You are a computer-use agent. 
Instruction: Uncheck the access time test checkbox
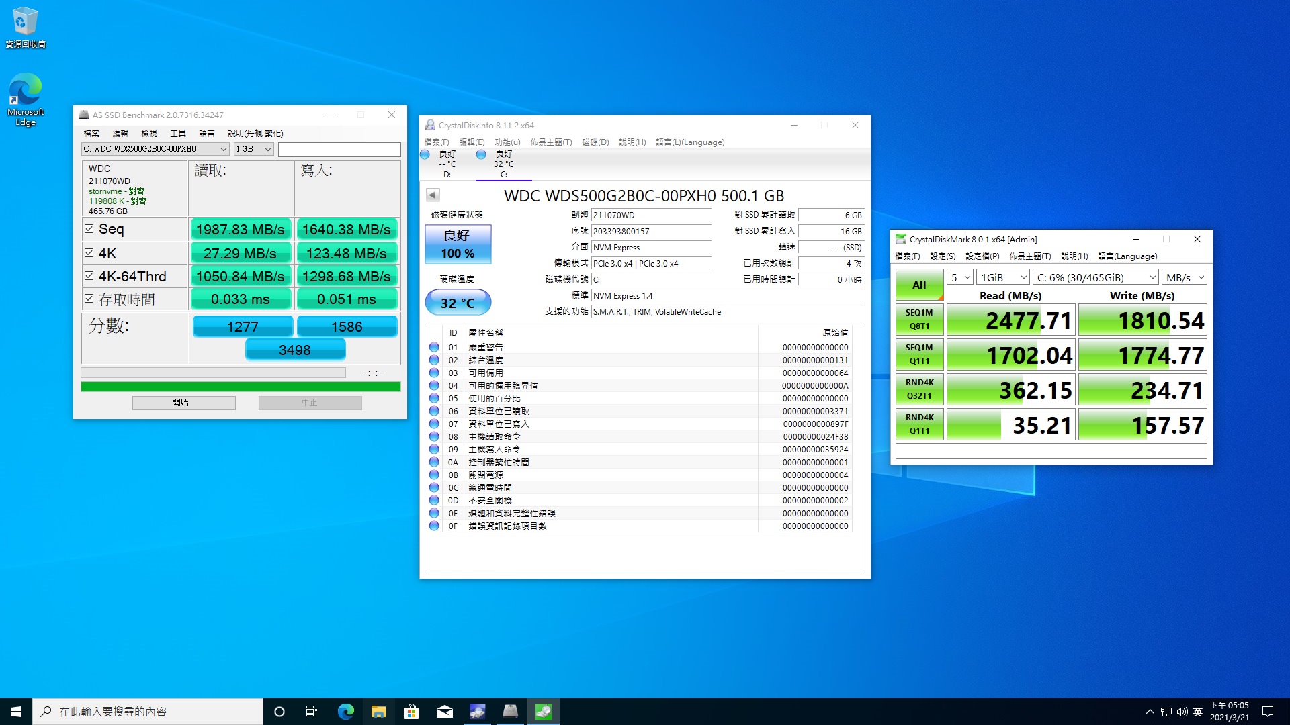(89, 299)
